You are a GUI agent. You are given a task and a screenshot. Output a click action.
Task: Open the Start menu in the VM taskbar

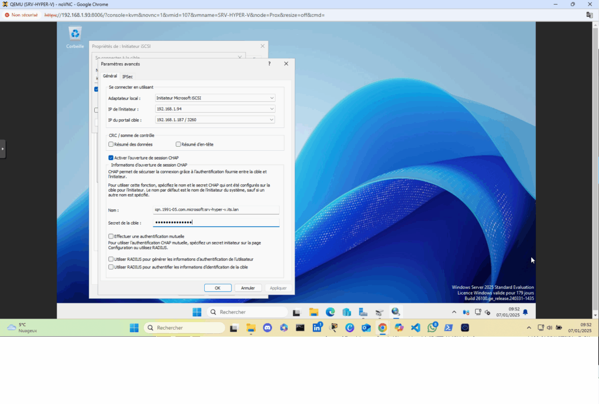click(x=197, y=312)
